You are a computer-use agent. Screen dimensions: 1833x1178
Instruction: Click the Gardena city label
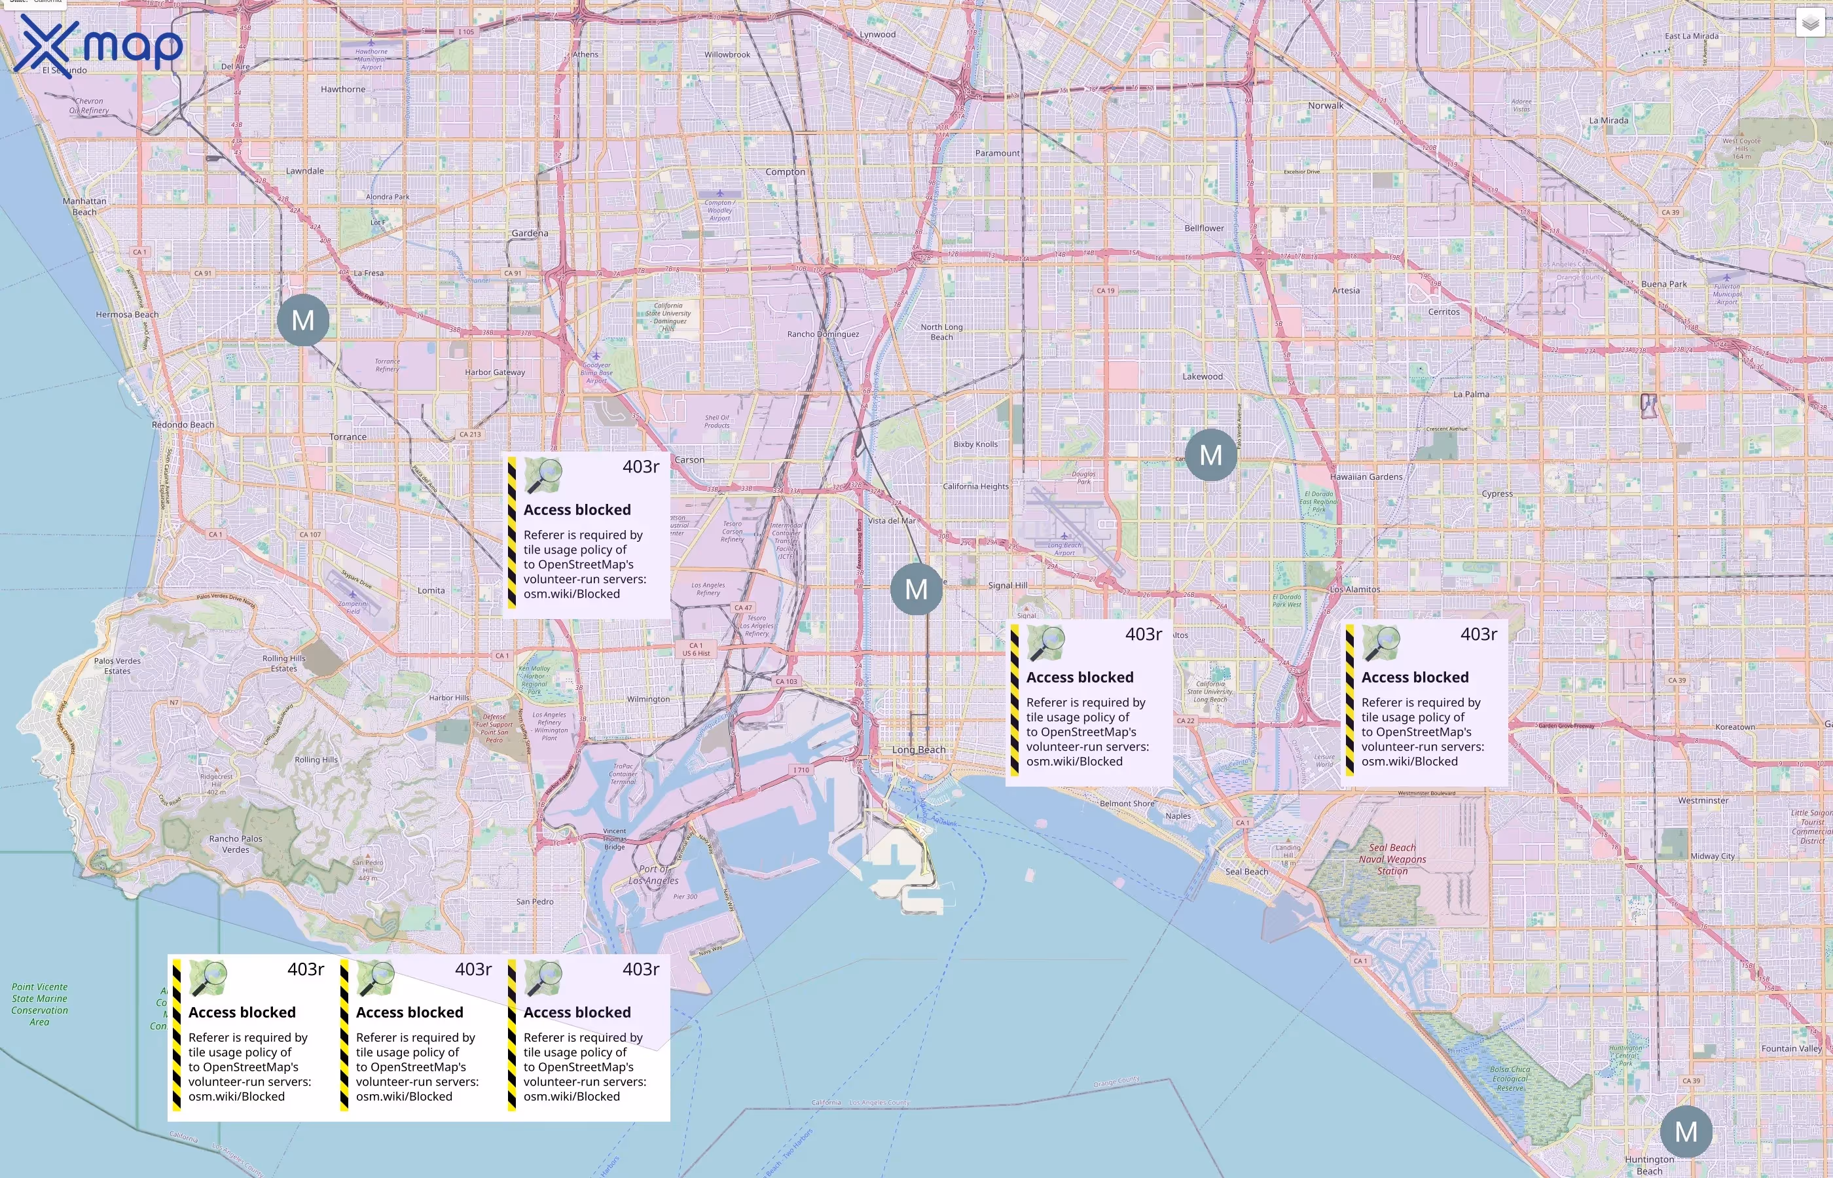pos(530,233)
